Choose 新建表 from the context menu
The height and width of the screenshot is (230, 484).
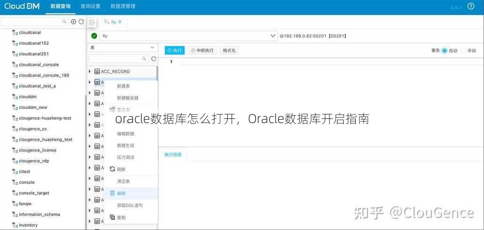pos(123,86)
